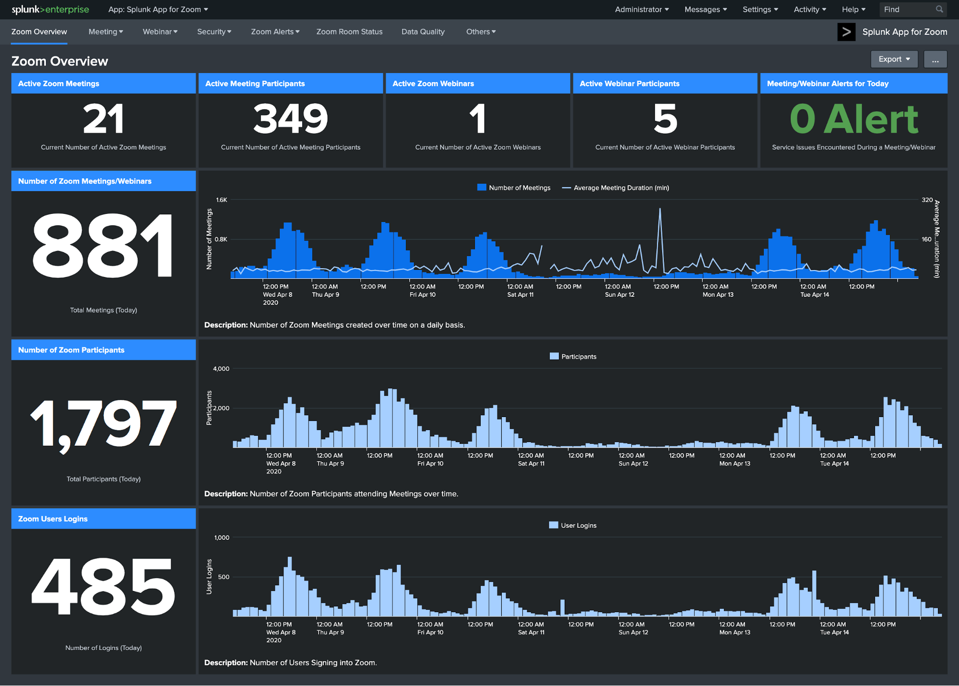Click the 485 logins value
Image resolution: width=959 pixels, height=686 pixels.
point(104,587)
